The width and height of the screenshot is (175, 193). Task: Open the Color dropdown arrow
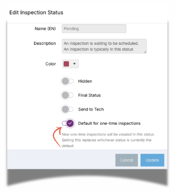tap(74, 64)
